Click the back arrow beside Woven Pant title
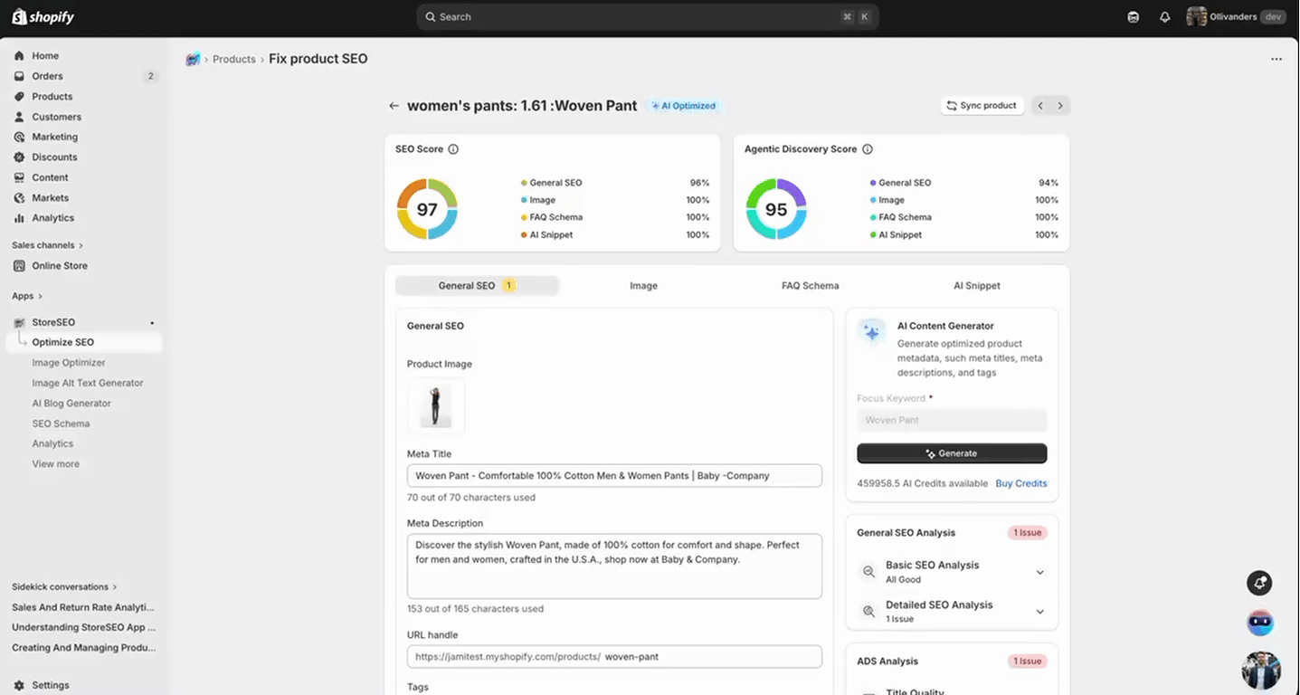This screenshot has width=1300, height=695. 394,106
